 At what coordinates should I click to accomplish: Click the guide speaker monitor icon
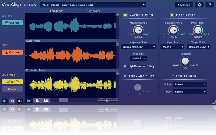pyautogui.click(x=5, y=101)
